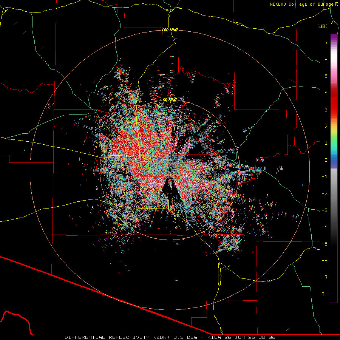Image resolution: width=340 pixels, height=340 pixels.
Task: Click the '-5' value on the color scale
Action: coord(325,244)
